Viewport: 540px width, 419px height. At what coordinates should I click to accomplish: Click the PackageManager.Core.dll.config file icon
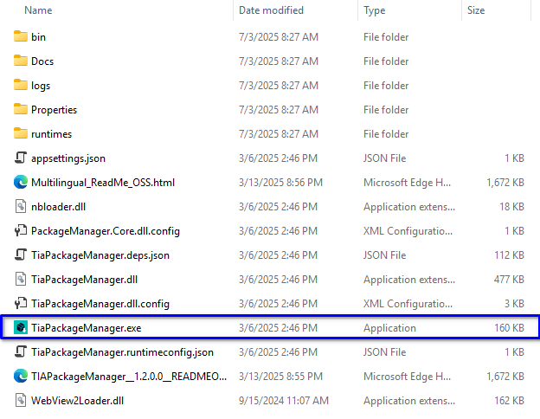pyautogui.click(x=21, y=230)
